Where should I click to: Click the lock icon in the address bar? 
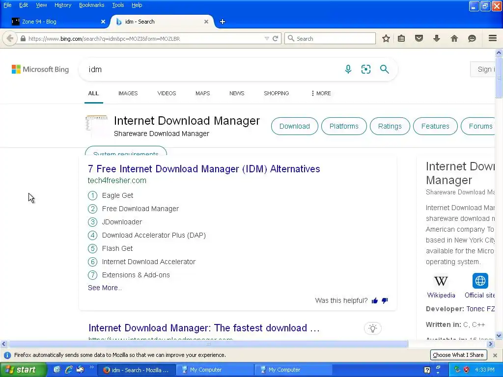pos(23,38)
